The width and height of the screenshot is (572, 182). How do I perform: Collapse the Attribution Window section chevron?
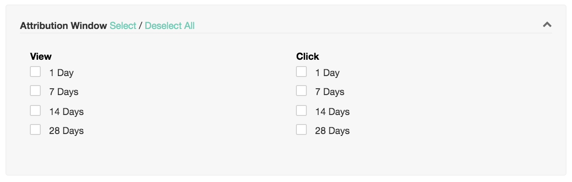click(547, 24)
